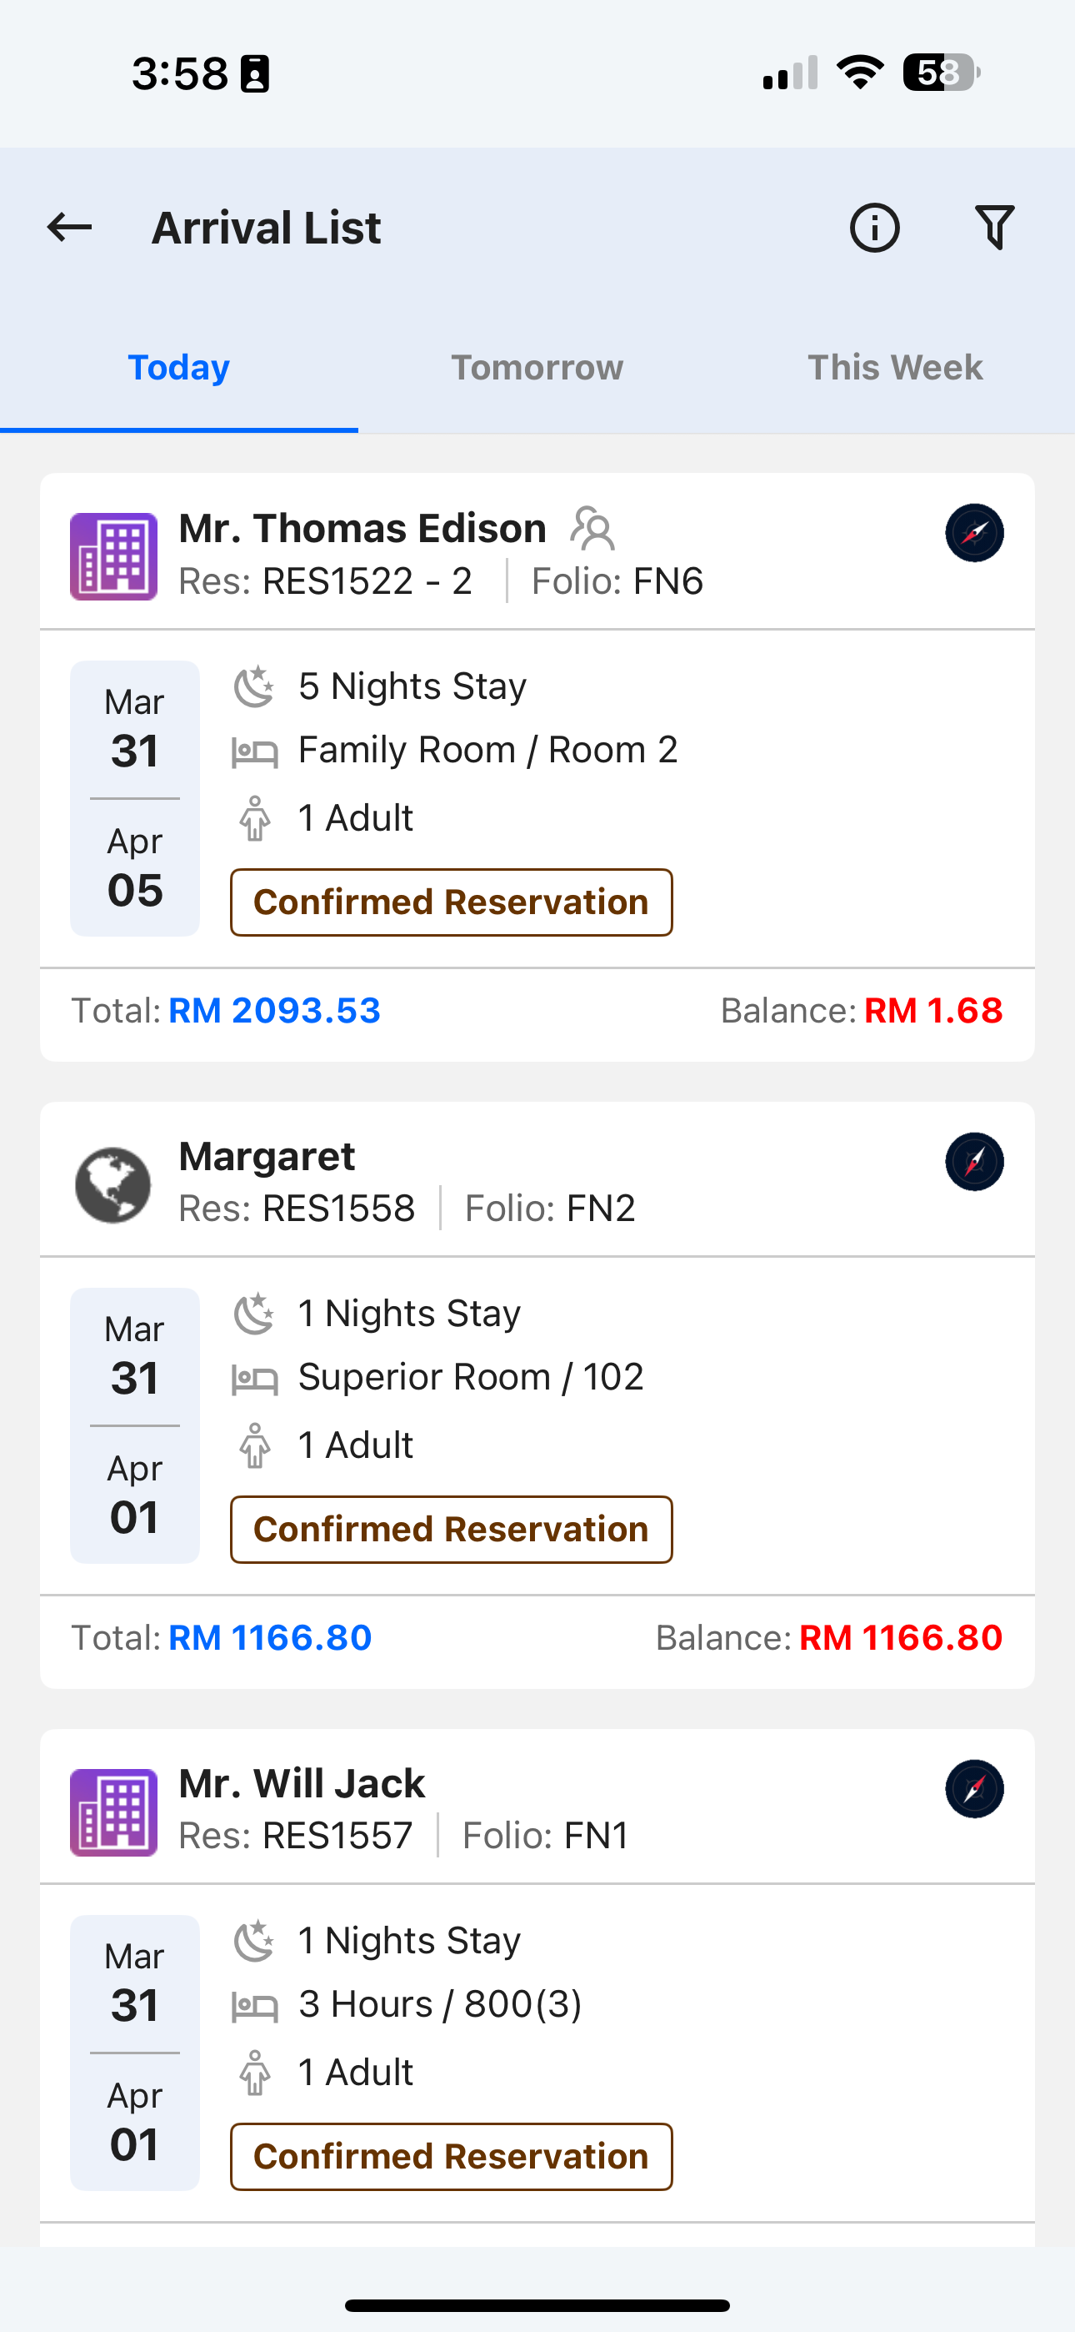Tap compass icon on Will Jack card

pos(974,1789)
